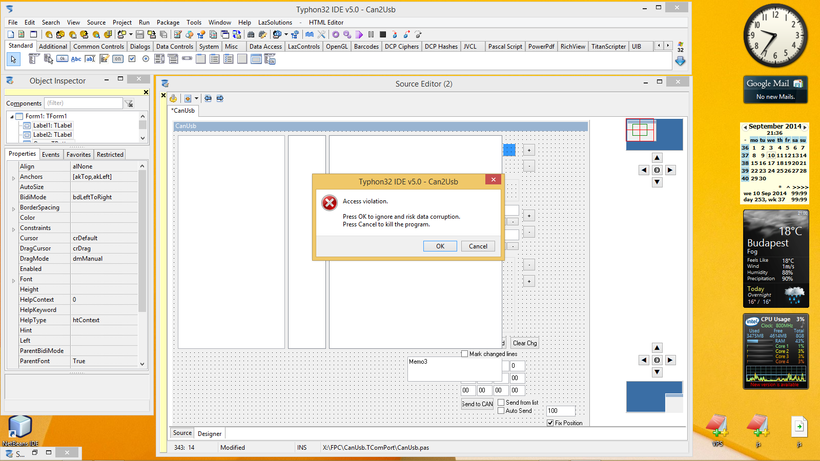This screenshot has width=820, height=461.
Task: Click the *CanUsb source editor page tab
Action: [183, 111]
